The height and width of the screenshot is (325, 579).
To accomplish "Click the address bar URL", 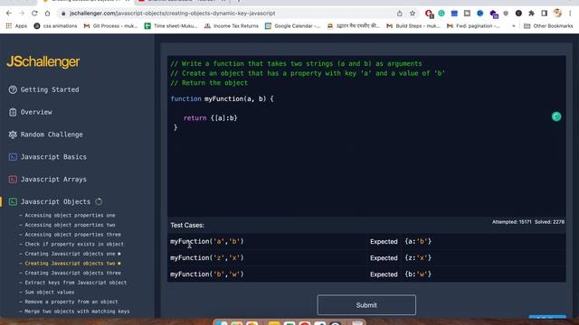I will pyautogui.click(x=173, y=14).
